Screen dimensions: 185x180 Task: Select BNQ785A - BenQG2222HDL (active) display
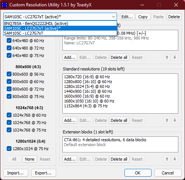(60, 23)
